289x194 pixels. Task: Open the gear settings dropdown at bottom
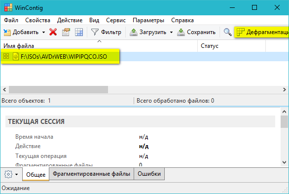(11, 174)
